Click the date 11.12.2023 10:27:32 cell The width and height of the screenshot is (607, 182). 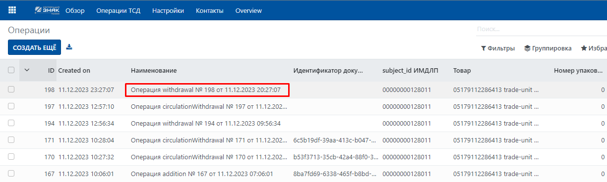pyautogui.click(x=86, y=157)
